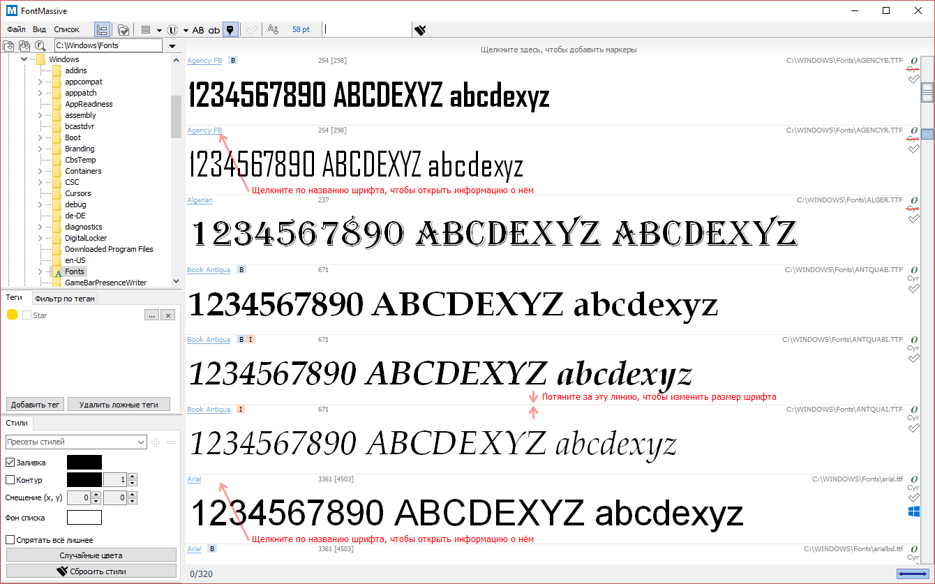The height and width of the screenshot is (584, 935).
Task: Switch sample text to lowercase ab
Action: pyautogui.click(x=214, y=30)
